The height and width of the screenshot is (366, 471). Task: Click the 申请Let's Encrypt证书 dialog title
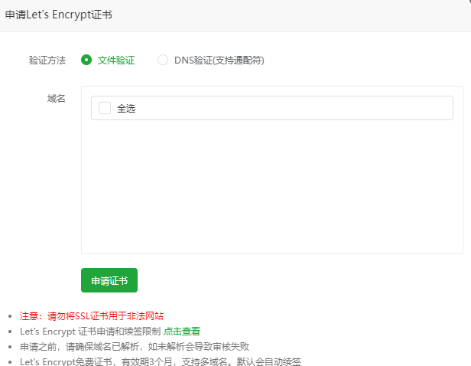[59, 15]
